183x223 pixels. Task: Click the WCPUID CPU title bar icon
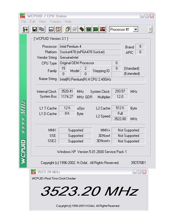tap(22, 16)
